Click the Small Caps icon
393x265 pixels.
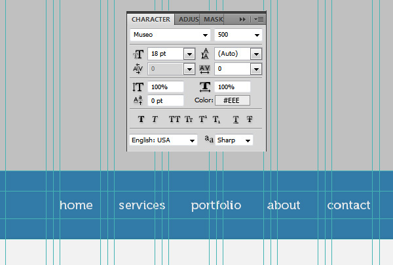click(x=188, y=119)
